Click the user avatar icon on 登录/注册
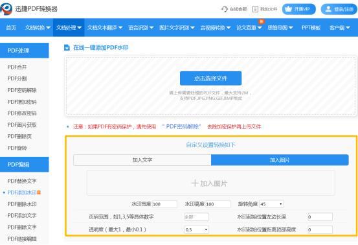The image size is (358, 245). tap(328, 9)
